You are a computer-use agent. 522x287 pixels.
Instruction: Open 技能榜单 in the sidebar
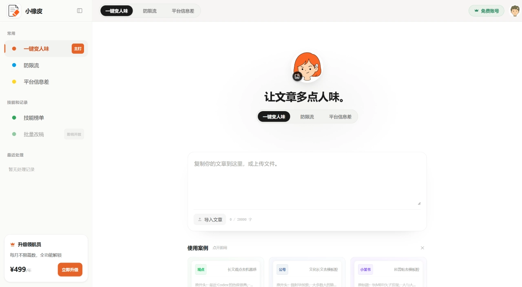tap(46, 118)
